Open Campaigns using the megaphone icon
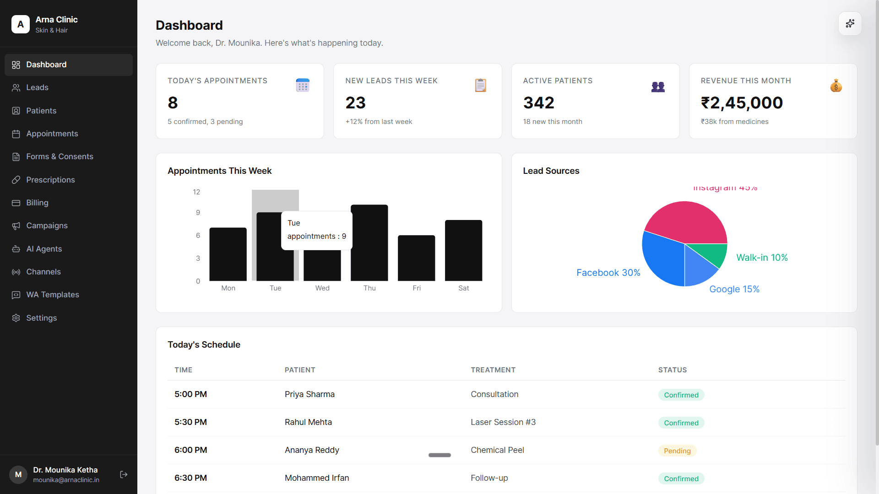 pyautogui.click(x=16, y=226)
